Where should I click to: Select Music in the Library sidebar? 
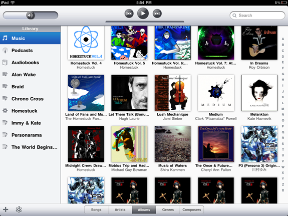click(x=30, y=38)
